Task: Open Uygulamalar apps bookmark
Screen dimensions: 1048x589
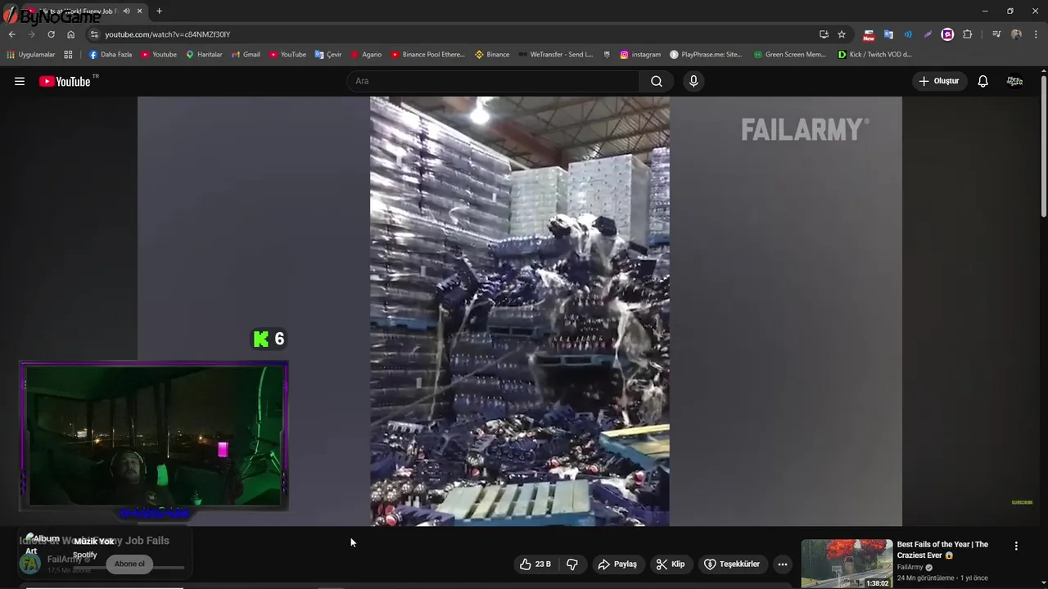Action: click(x=31, y=55)
